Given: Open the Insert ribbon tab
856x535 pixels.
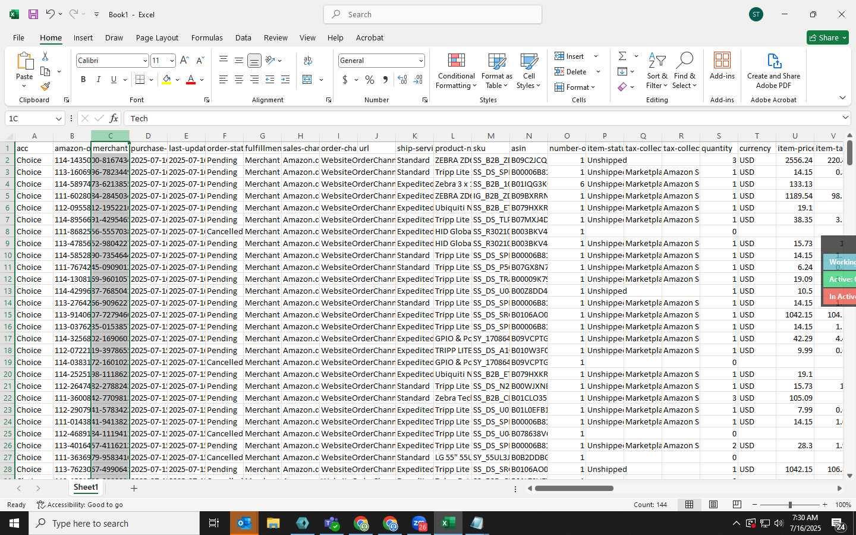Looking at the screenshot, I should coord(83,37).
